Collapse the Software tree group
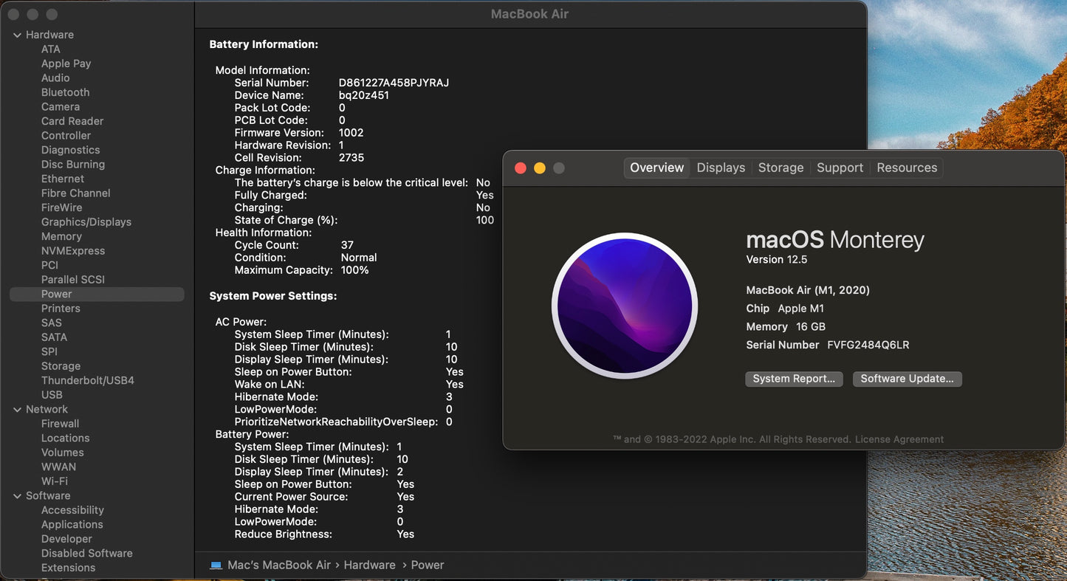 point(17,496)
